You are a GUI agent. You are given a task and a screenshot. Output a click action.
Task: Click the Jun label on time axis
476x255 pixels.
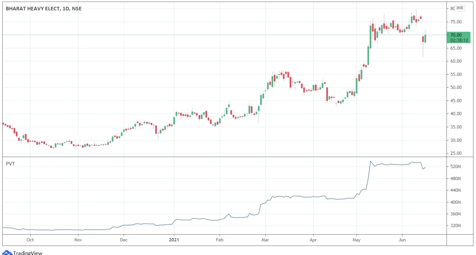[x=402, y=240]
